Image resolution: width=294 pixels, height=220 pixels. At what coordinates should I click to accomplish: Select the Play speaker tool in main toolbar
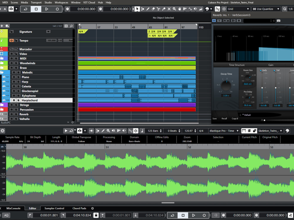pyautogui.click(x=196, y=9)
